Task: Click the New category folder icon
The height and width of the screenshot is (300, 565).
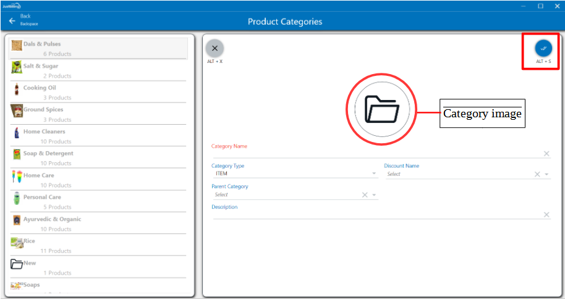Action: pyautogui.click(x=17, y=264)
